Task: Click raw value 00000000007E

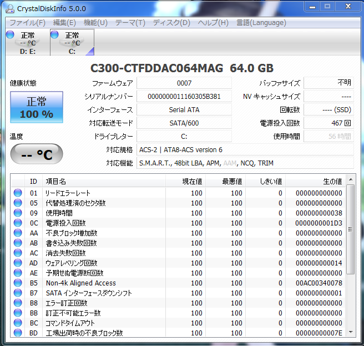Action: (318, 333)
